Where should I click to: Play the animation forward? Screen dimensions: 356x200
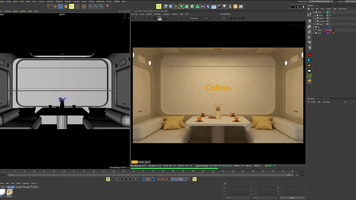126,179
